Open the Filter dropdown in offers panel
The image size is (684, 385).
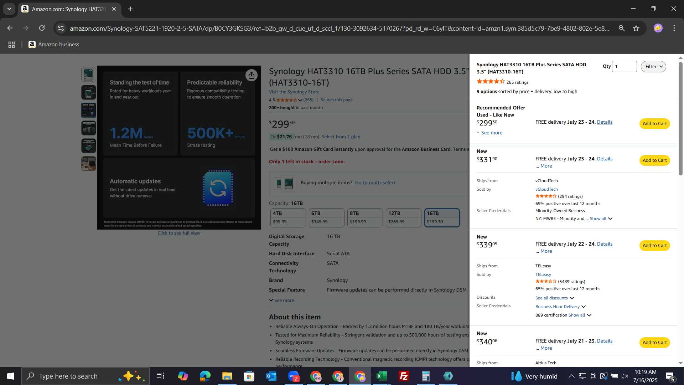point(653,67)
